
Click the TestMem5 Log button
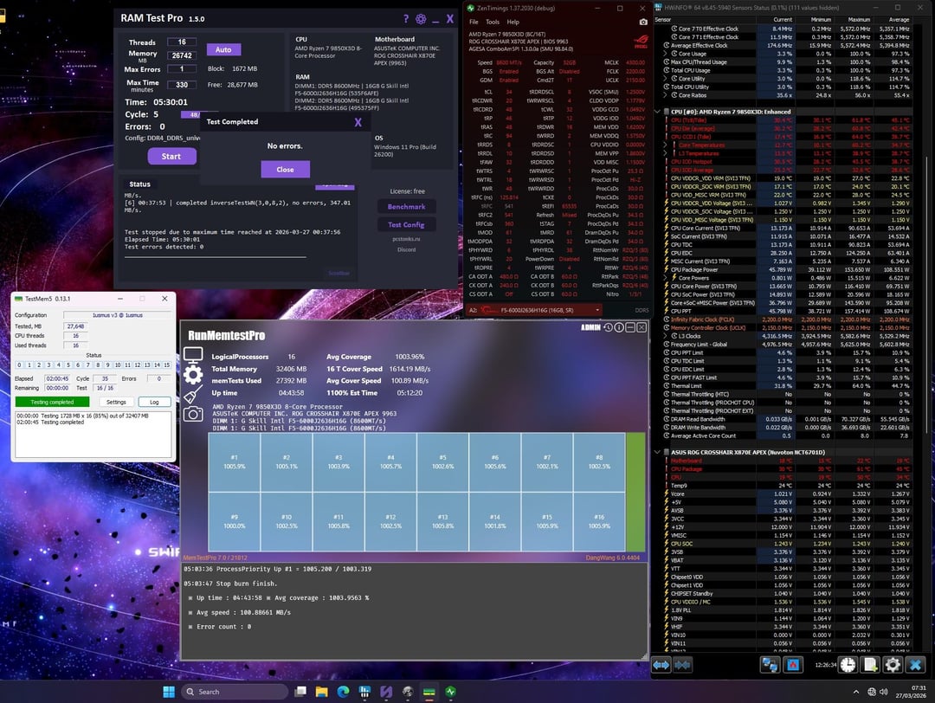(154, 402)
